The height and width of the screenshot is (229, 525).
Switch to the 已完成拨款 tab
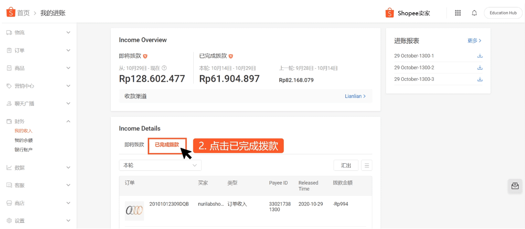point(167,145)
